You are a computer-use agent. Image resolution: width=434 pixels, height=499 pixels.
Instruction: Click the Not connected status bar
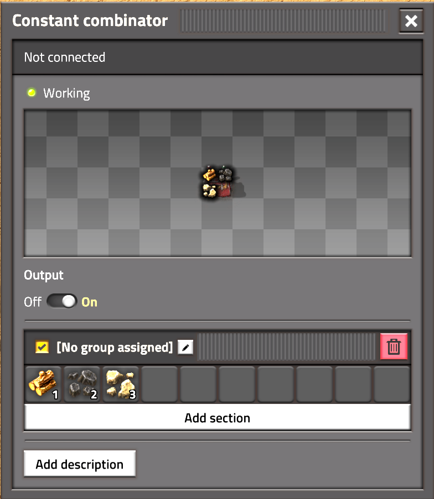(x=218, y=57)
